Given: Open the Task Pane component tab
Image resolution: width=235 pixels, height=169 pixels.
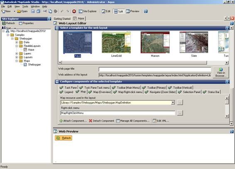Looking at the screenshot, I should pos(69,88).
